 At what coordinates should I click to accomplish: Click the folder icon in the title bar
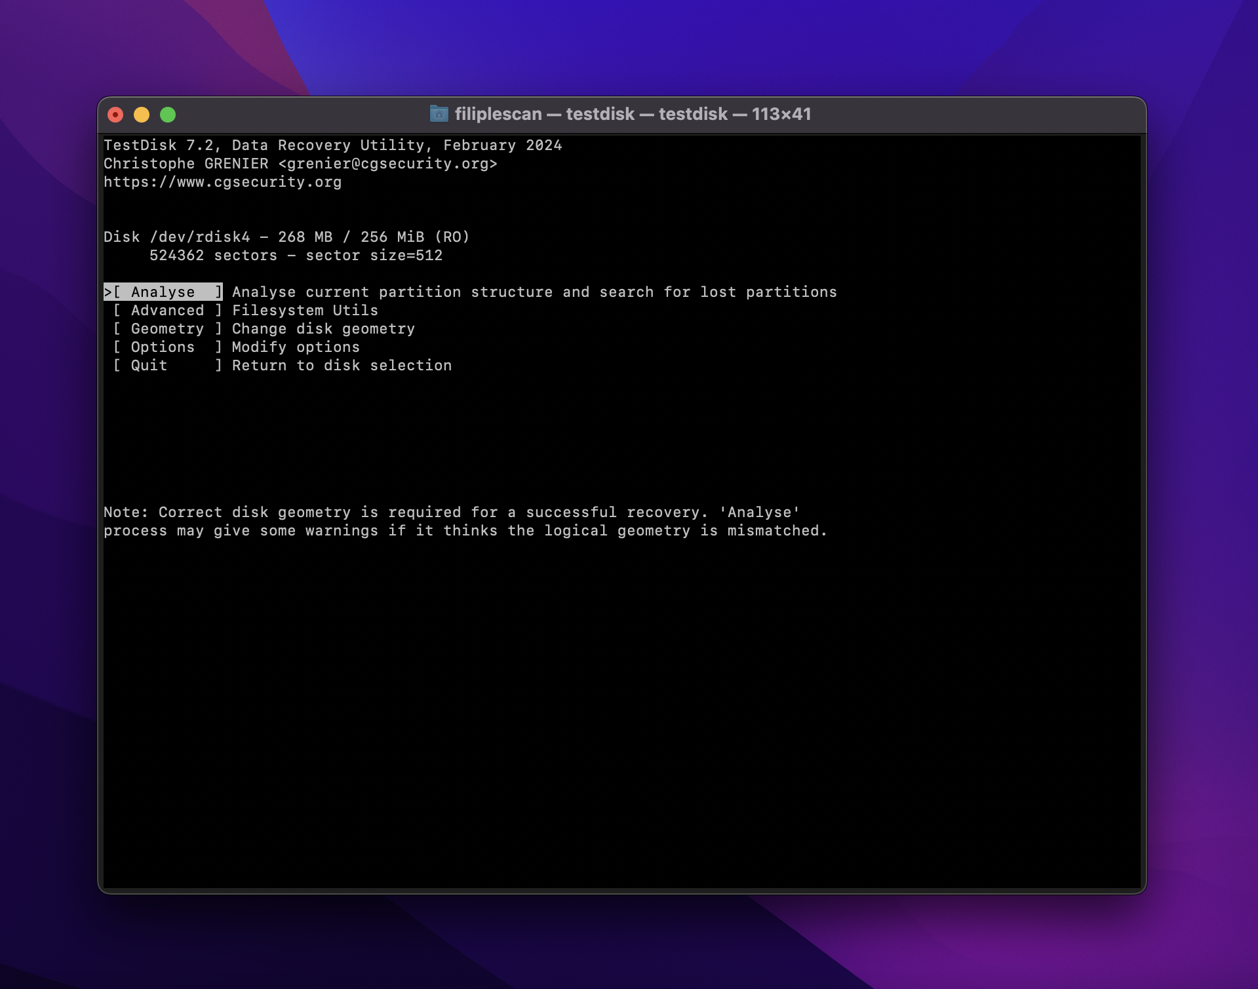pos(439,114)
